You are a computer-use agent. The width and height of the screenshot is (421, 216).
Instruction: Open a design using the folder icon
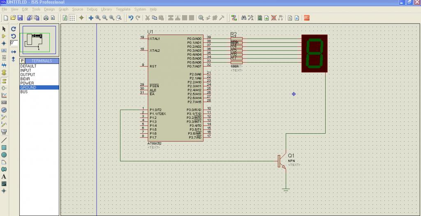click(13, 18)
